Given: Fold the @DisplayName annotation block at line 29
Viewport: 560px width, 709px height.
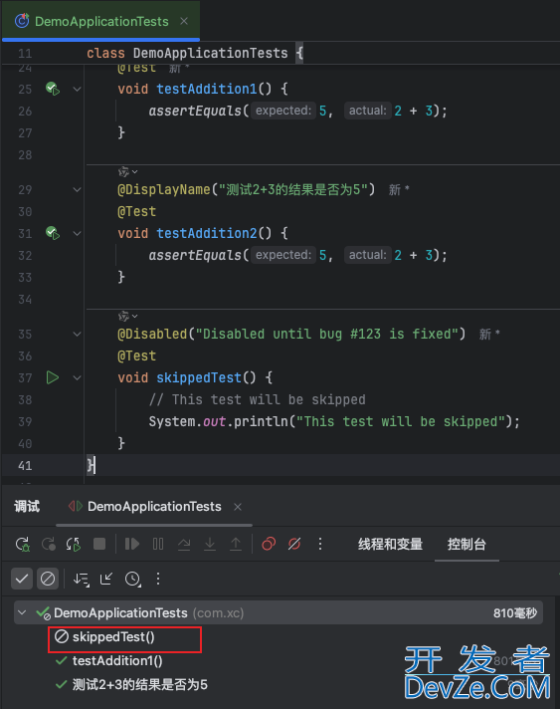Looking at the screenshot, I should click(x=78, y=190).
